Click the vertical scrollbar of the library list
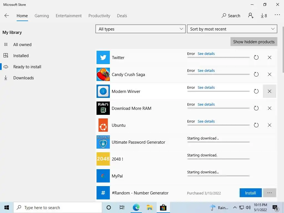The height and width of the screenshot is (213, 284). (283, 50)
